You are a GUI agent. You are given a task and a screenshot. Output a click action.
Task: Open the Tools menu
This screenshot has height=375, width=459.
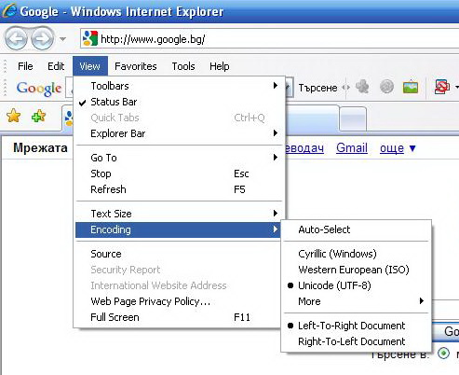pyautogui.click(x=183, y=66)
